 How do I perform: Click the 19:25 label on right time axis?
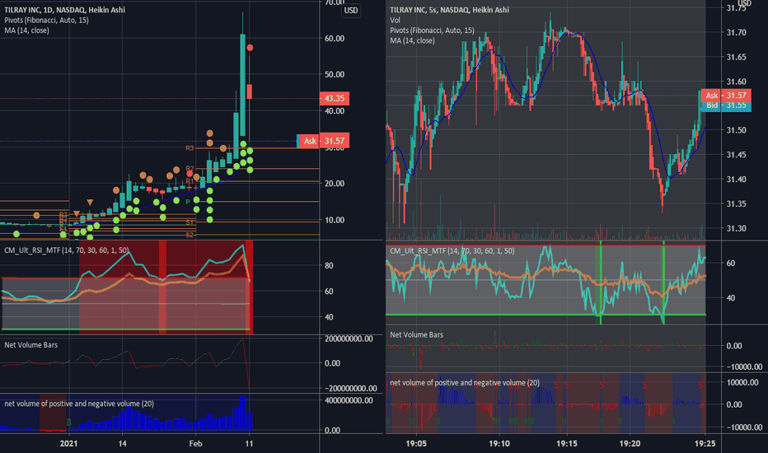click(705, 444)
